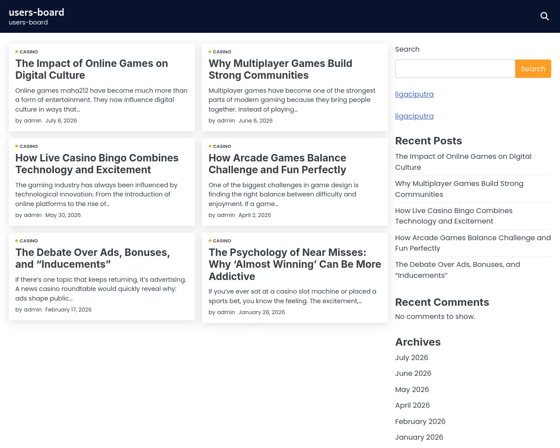Open the header search magnifier icon
The width and height of the screenshot is (560, 448).
544,16
